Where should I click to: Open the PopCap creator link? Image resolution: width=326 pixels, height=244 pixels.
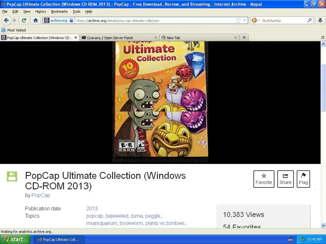[41, 195]
